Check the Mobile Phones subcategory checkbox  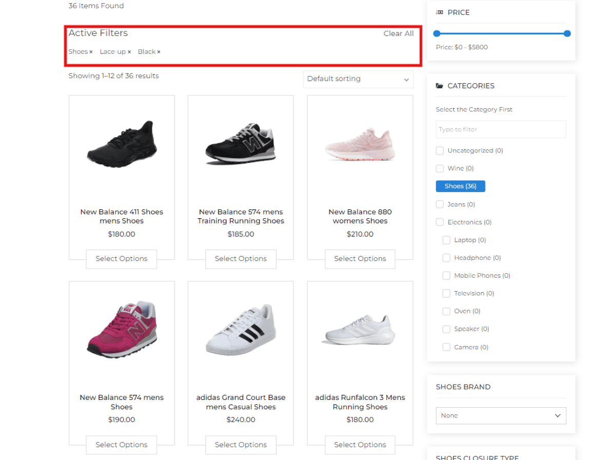[447, 276]
